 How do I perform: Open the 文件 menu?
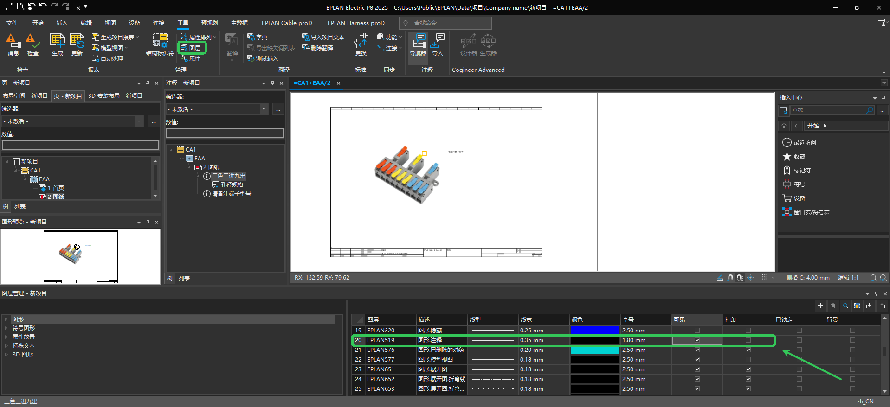pos(12,23)
